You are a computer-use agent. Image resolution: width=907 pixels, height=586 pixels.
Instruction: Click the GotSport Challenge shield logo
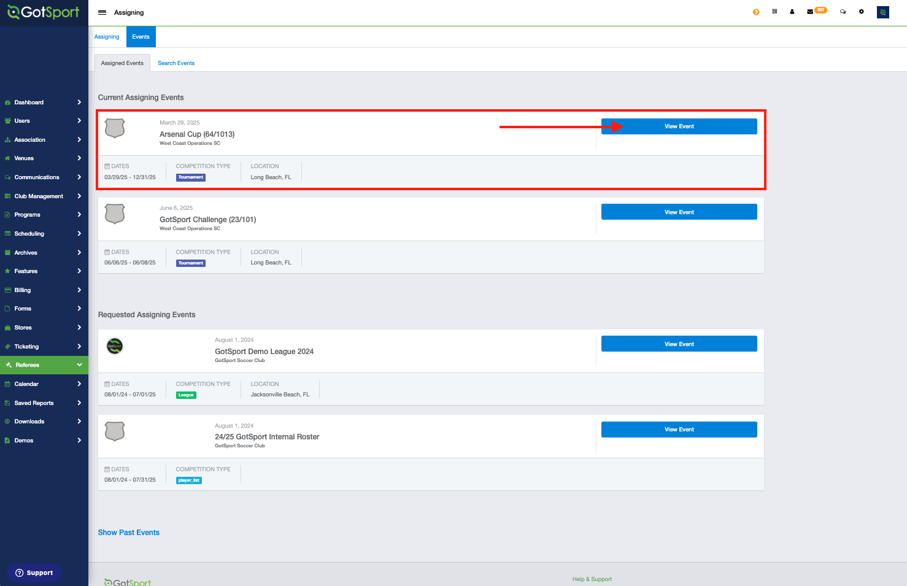(115, 214)
